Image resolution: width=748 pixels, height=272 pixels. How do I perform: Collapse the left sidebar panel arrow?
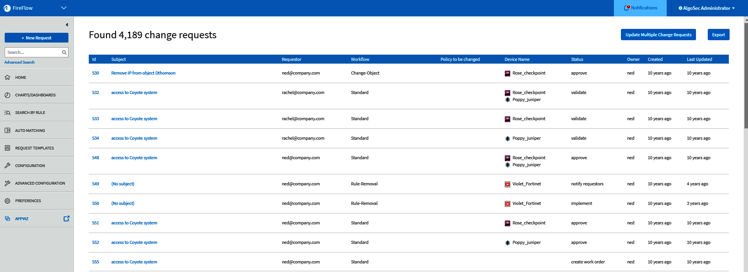tap(67, 25)
